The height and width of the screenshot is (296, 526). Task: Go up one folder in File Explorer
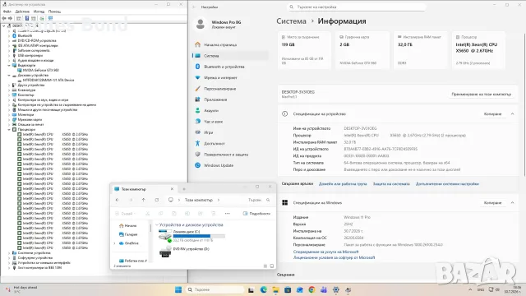144,200
